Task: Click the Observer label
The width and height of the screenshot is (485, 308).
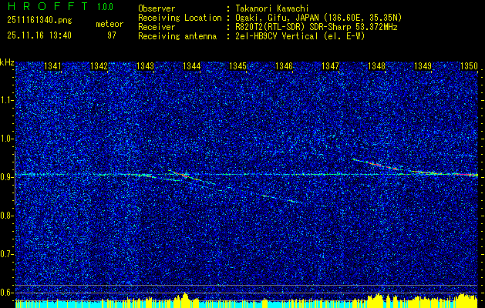Action: [157, 8]
